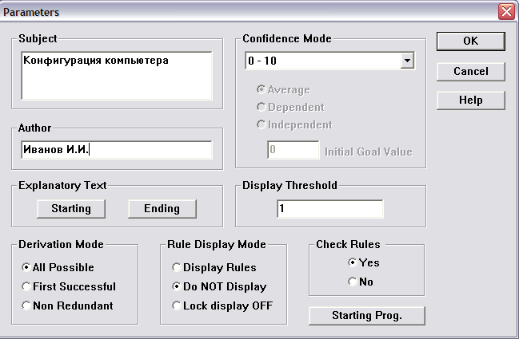Image resolution: width=519 pixels, height=339 pixels.
Task: Open the Ending explanatory text editor
Action: (x=162, y=209)
